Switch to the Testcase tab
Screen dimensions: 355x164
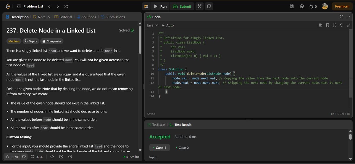(x=157, y=125)
